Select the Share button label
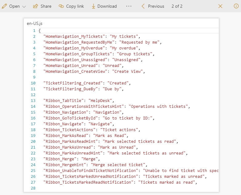The width and height of the screenshot is (241, 195). click(46, 6)
